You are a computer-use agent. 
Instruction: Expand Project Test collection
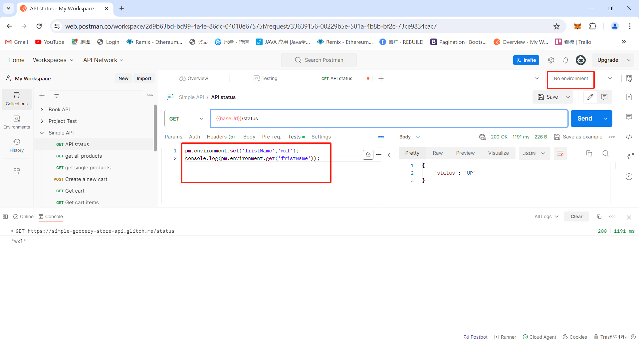click(x=42, y=121)
